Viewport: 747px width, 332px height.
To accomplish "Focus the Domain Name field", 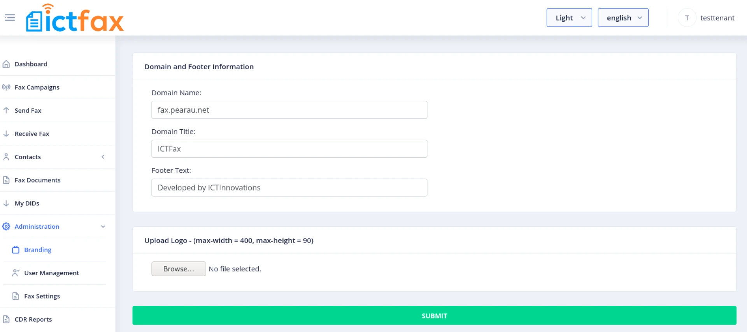I will 289,110.
